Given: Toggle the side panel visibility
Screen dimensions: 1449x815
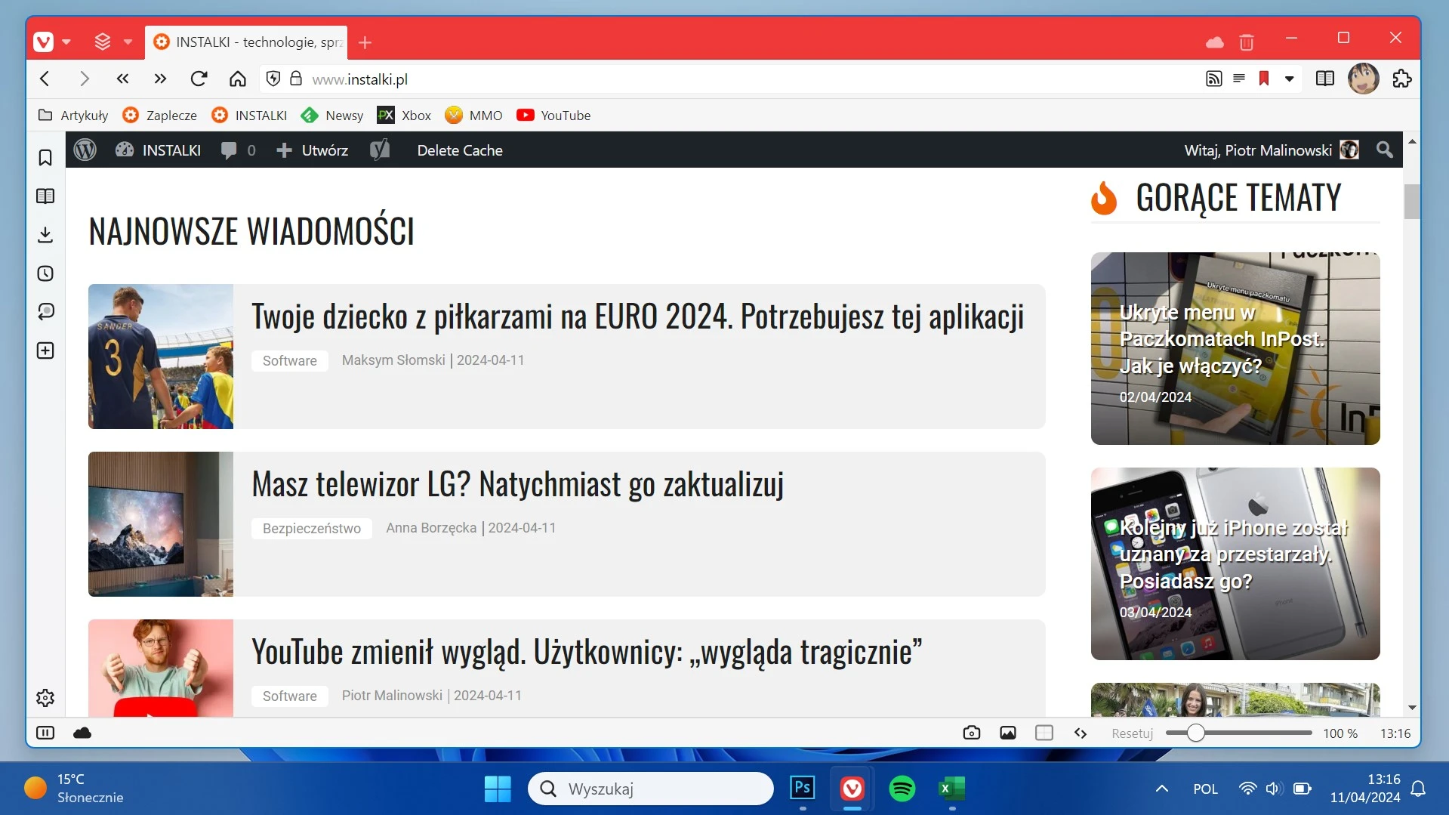Looking at the screenshot, I should coord(45,733).
